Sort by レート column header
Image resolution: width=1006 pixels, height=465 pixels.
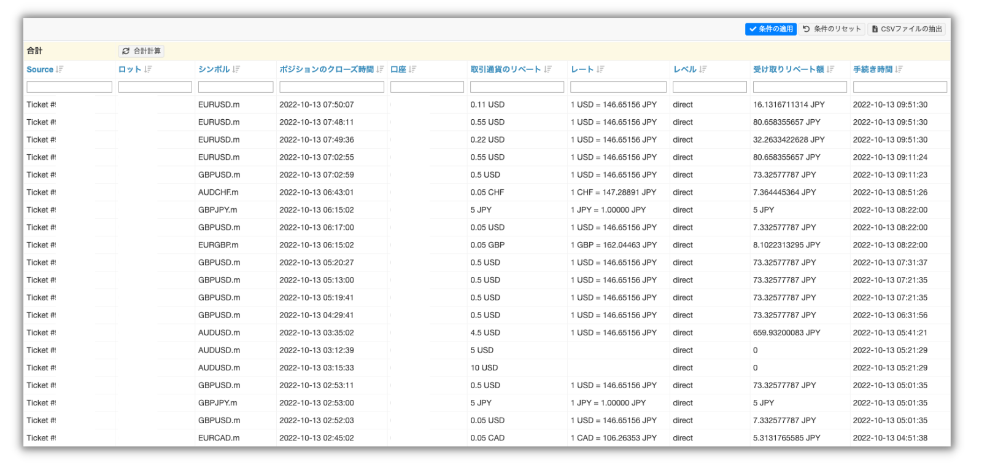582,69
